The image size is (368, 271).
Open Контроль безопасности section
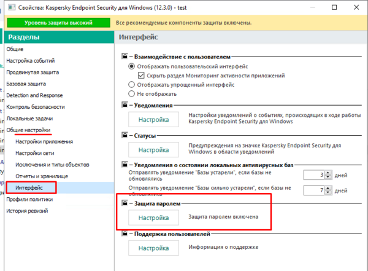[x=36, y=107]
